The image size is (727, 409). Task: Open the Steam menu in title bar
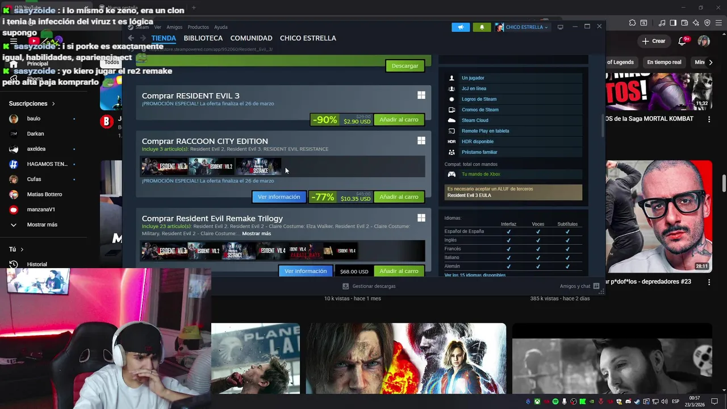[x=141, y=27]
